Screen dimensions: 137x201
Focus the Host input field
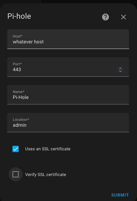pos(68,39)
